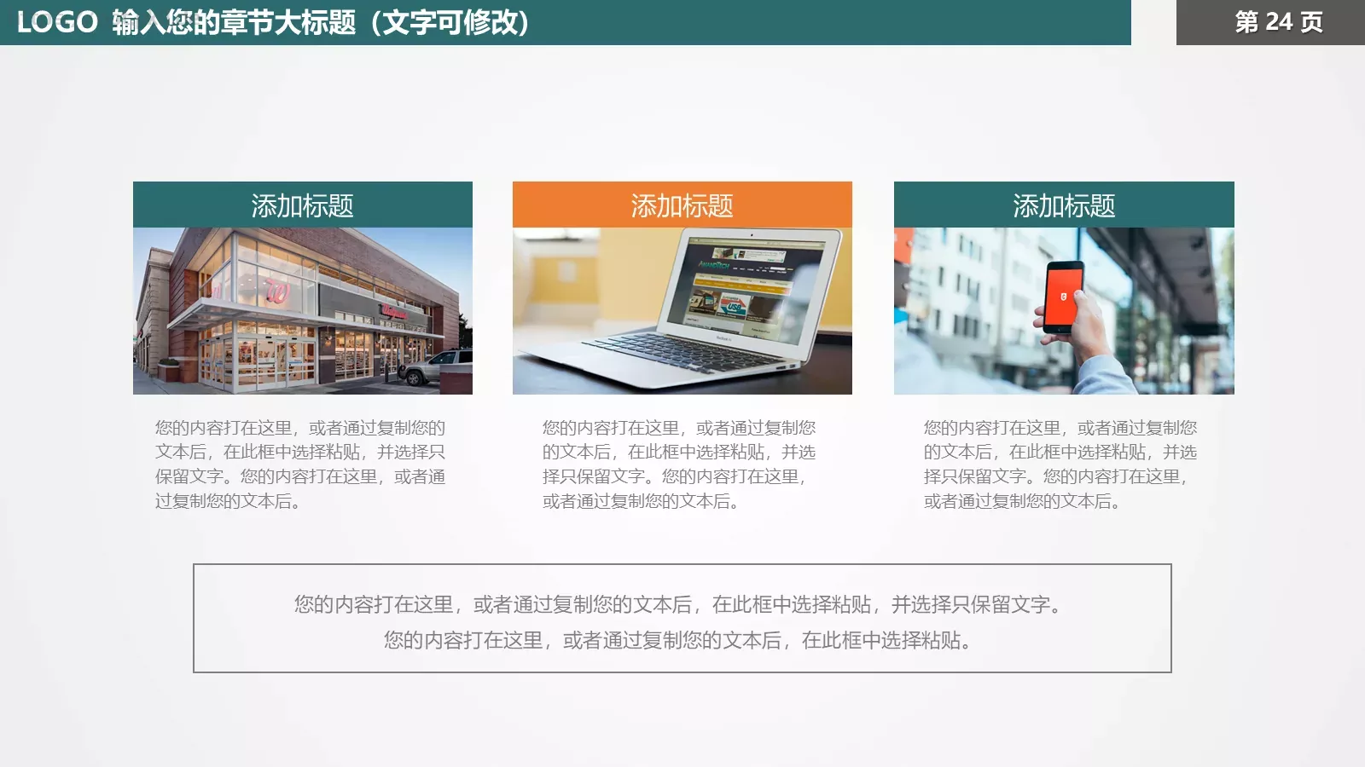Click the text paragraph under the storefront image

[300, 464]
